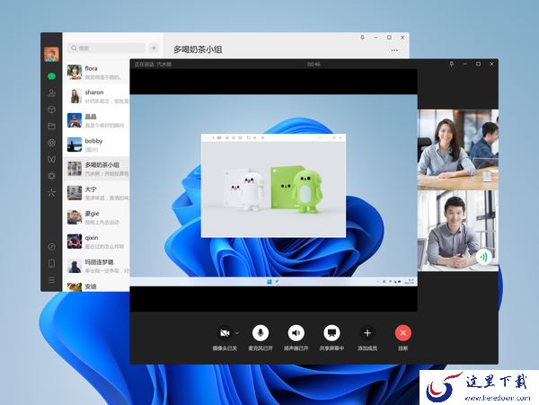The width and height of the screenshot is (539, 405).
Task: Open the Contacts icon in sidebar
Action: click(51, 93)
